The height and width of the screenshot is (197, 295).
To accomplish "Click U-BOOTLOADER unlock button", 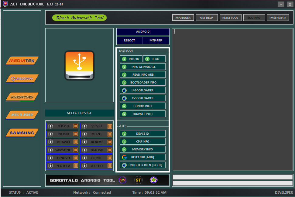I will pyautogui.click(x=143, y=90).
